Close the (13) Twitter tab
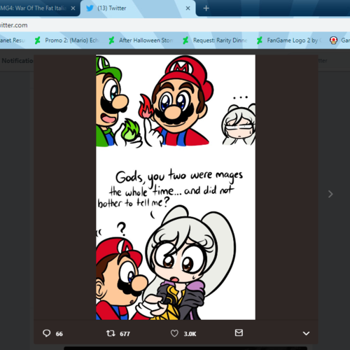This screenshot has width=350, height=350. point(188,8)
